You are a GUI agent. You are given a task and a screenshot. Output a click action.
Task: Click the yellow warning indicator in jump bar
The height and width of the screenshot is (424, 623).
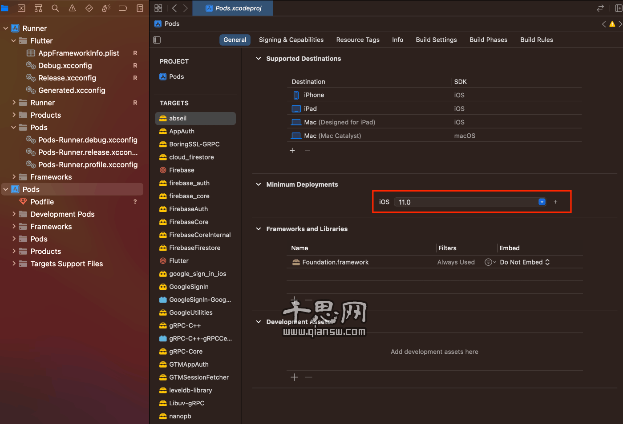click(612, 24)
